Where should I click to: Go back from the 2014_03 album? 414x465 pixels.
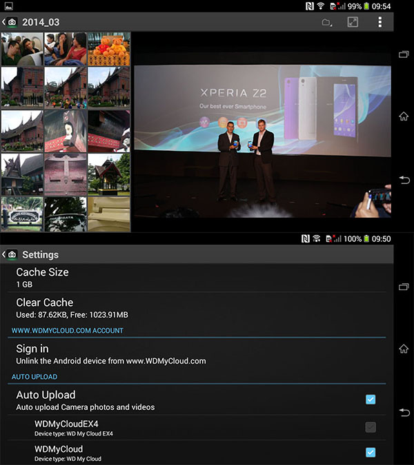tap(10, 22)
